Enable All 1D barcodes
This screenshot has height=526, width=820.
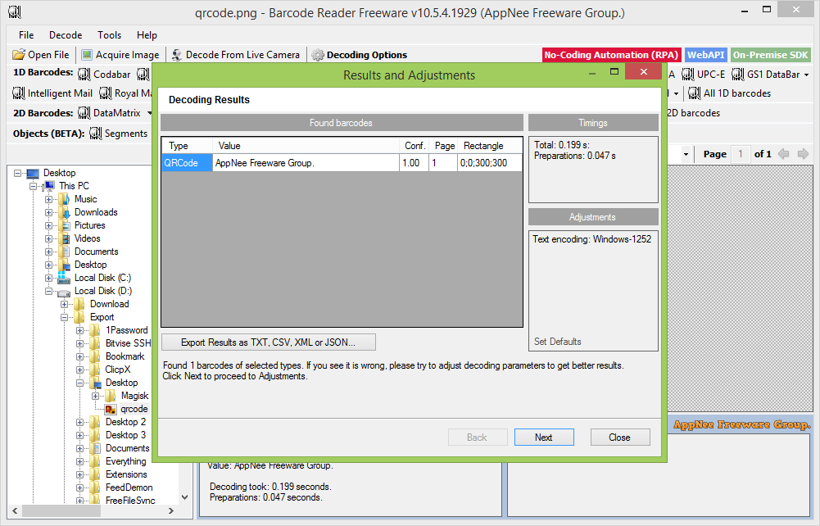click(x=730, y=93)
